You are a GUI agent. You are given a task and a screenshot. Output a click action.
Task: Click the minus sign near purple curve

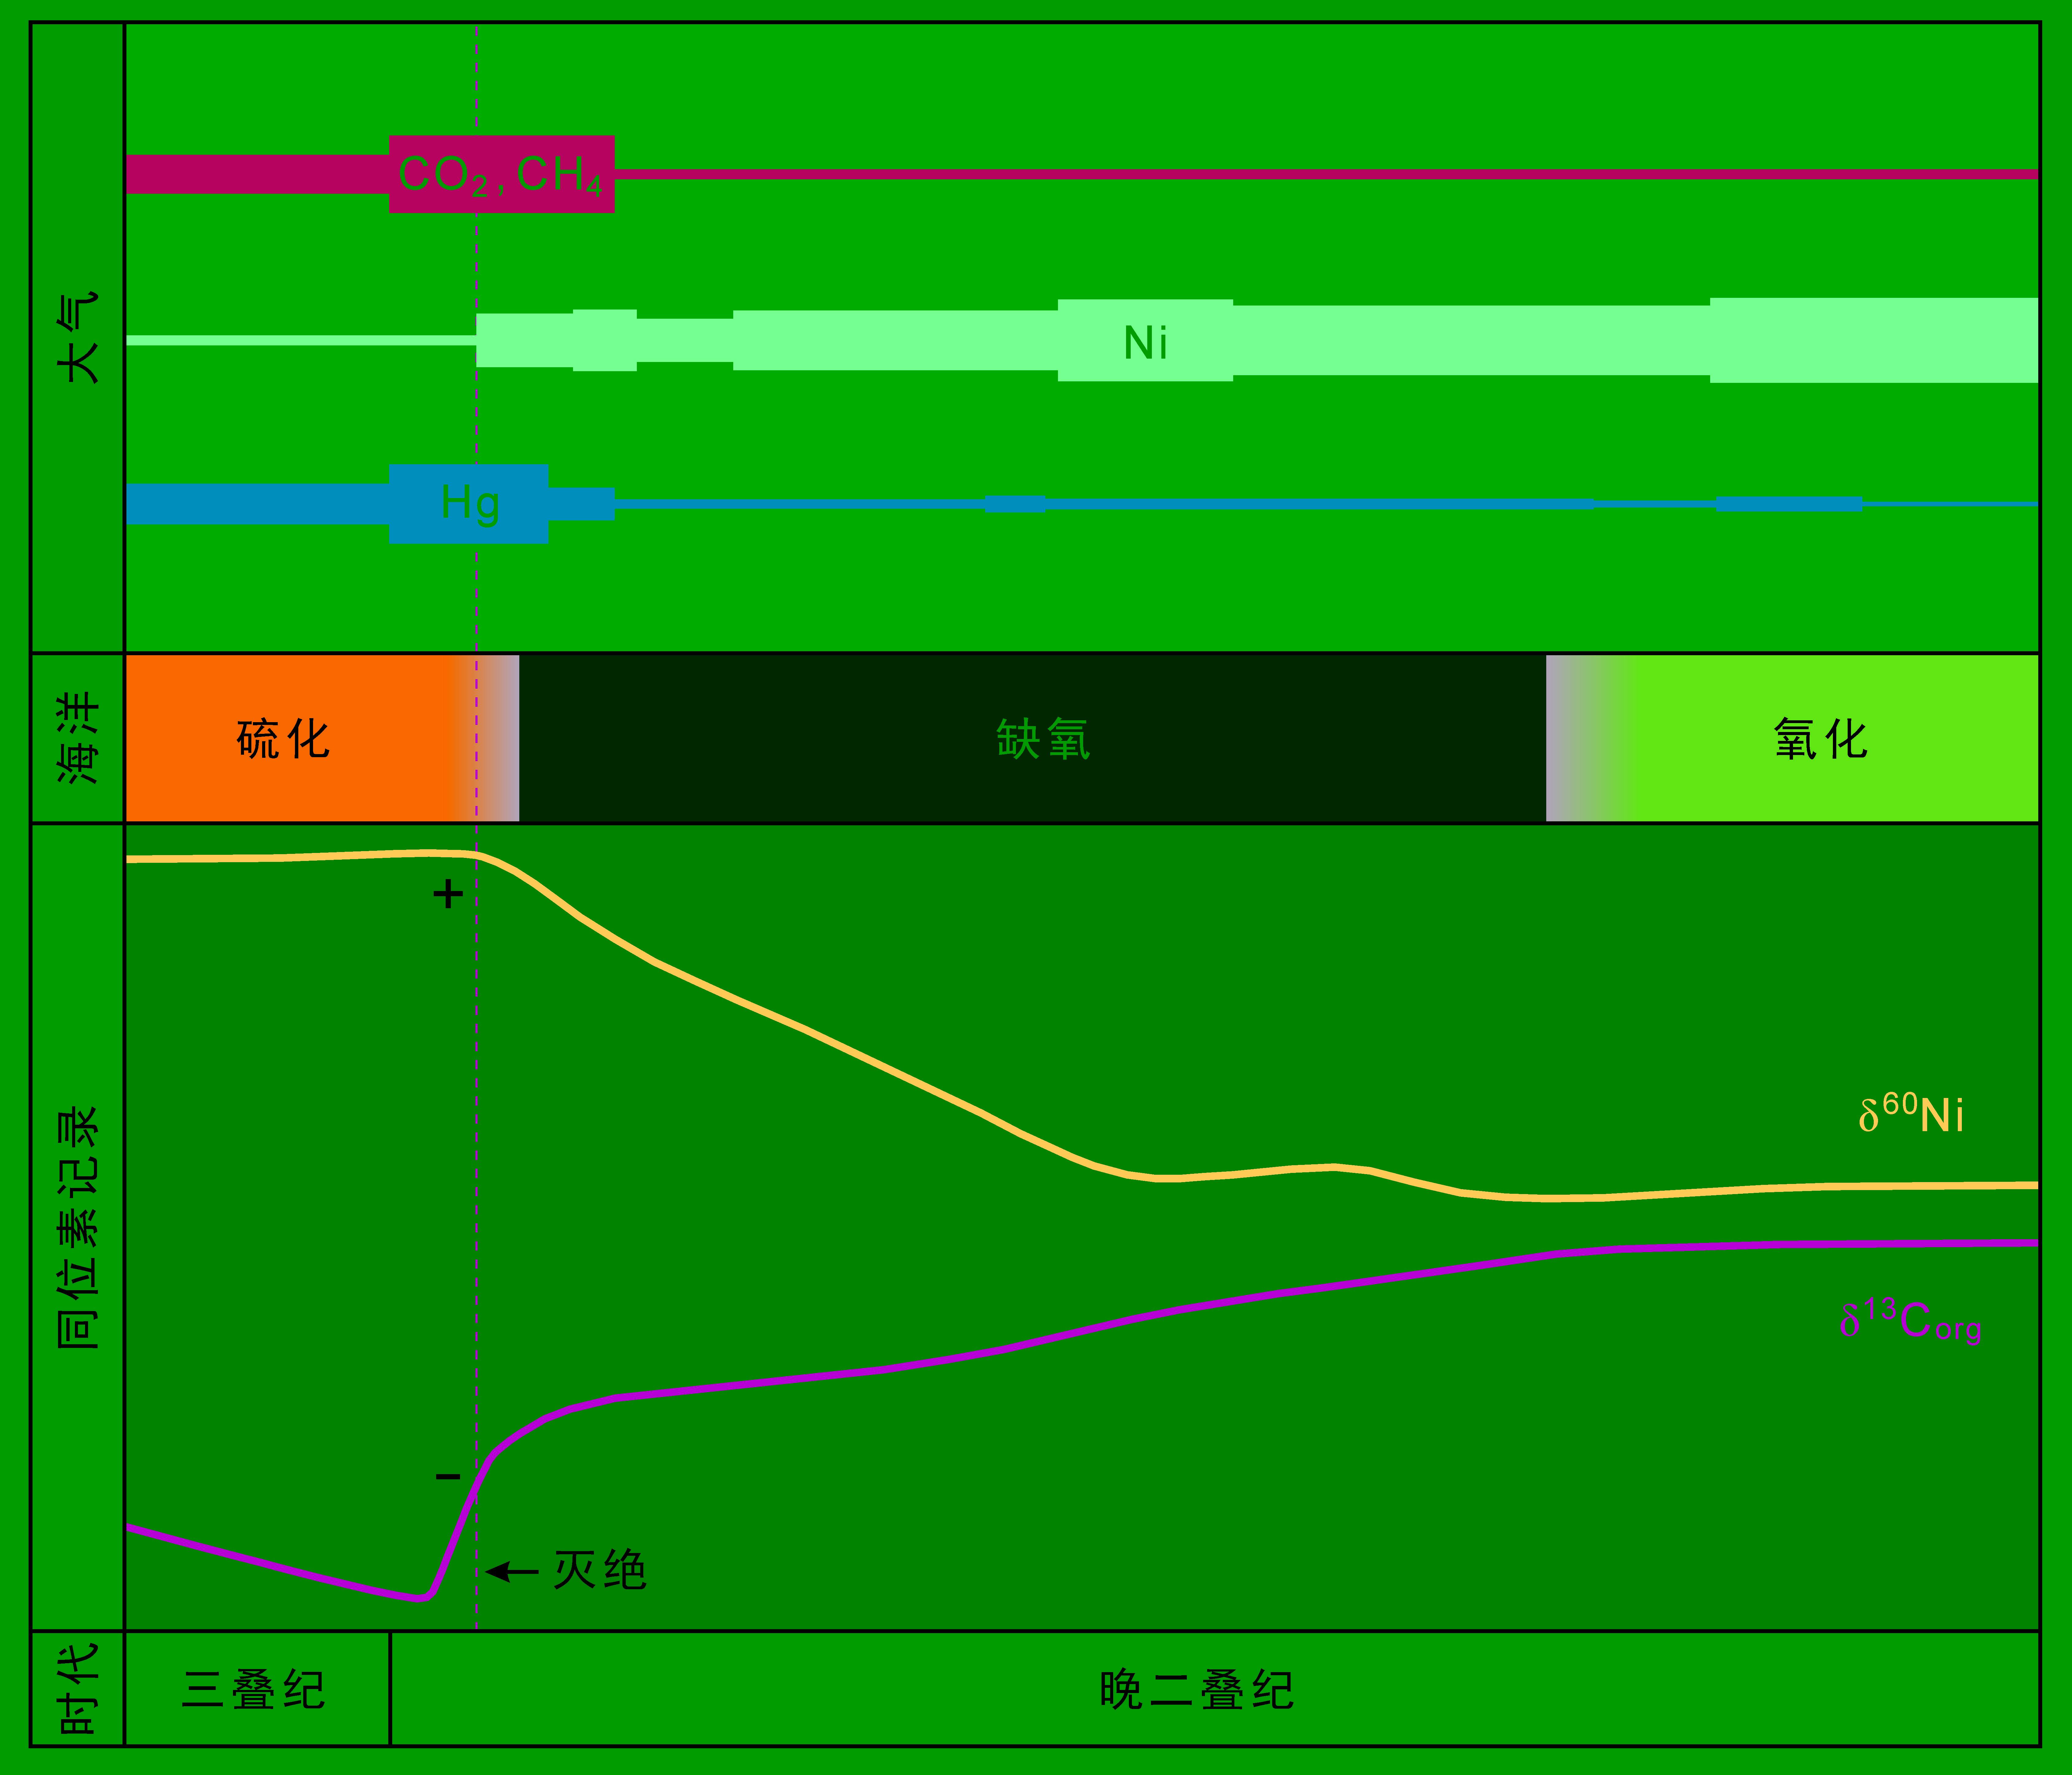pos(448,1476)
